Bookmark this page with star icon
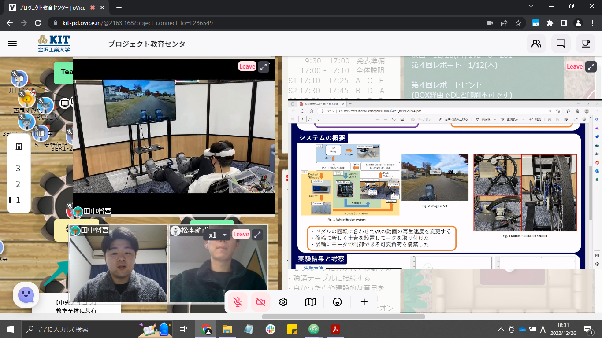The height and width of the screenshot is (338, 602). (x=518, y=23)
